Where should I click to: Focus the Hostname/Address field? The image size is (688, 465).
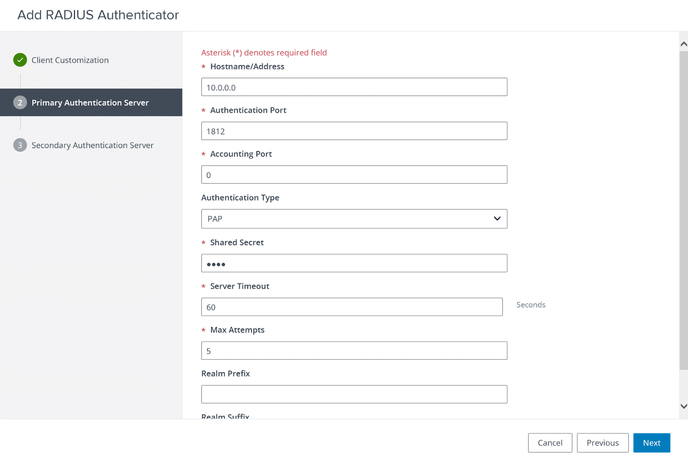[354, 87]
